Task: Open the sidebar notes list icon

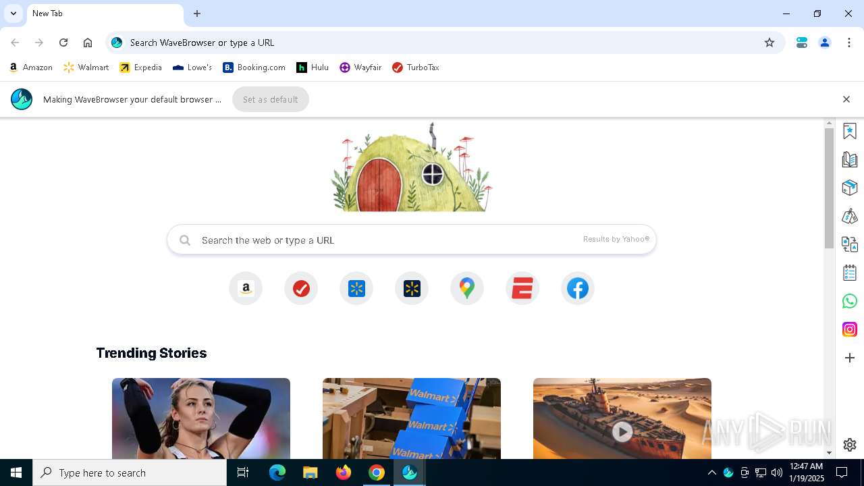Action: (850, 273)
